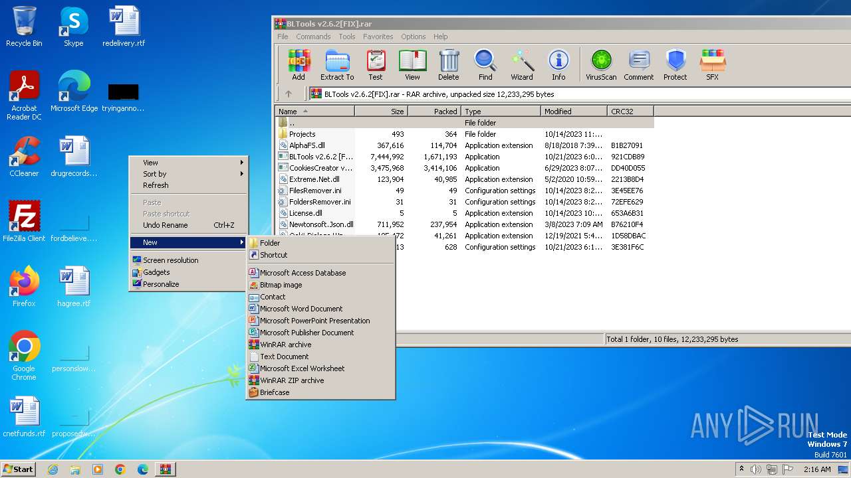Click the Add toolbar icon in WinRAR
The height and width of the screenshot is (478, 851).
coord(299,65)
